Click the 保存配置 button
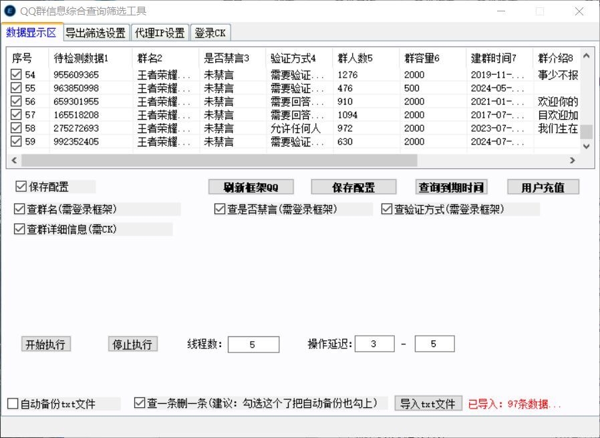 353,187
